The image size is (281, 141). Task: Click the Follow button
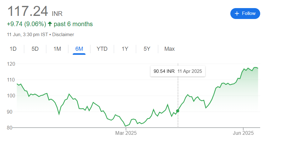(245, 13)
